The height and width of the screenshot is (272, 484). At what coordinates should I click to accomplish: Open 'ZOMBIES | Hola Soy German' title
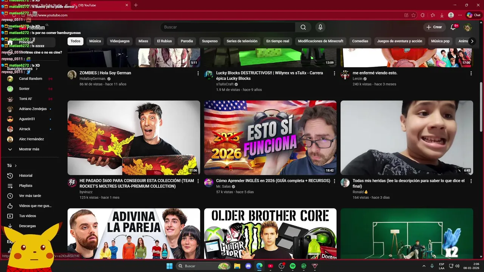[105, 73]
